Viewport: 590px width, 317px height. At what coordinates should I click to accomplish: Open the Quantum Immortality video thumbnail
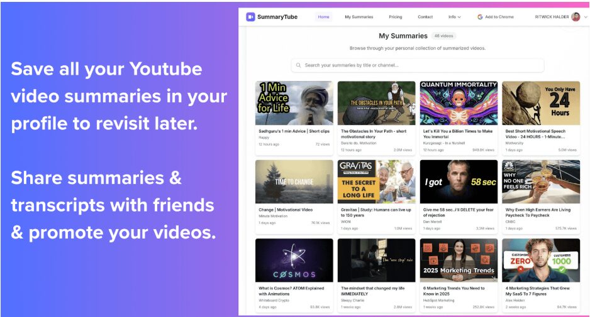(x=459, y=103)
